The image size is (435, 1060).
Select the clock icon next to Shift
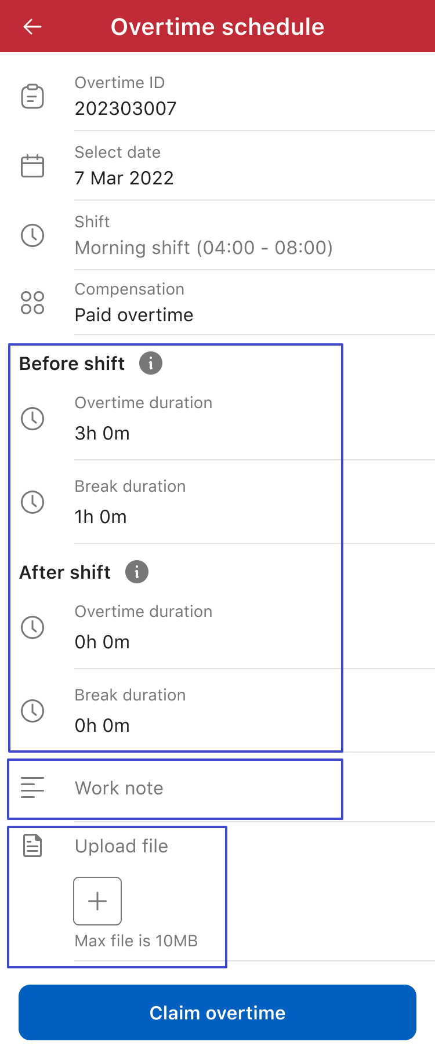33,235
